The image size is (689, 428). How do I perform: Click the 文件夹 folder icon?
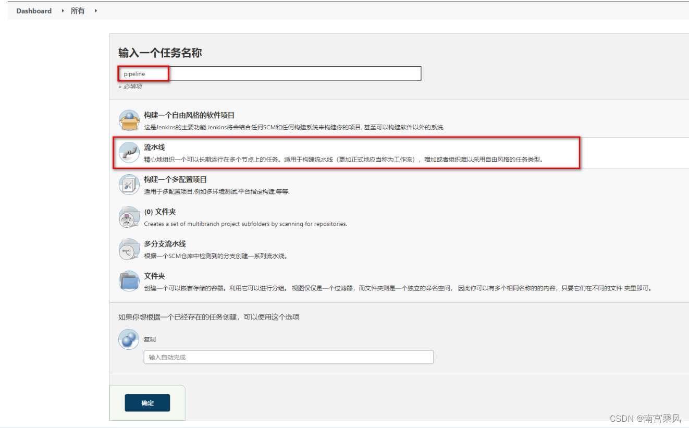pos(129,281)
